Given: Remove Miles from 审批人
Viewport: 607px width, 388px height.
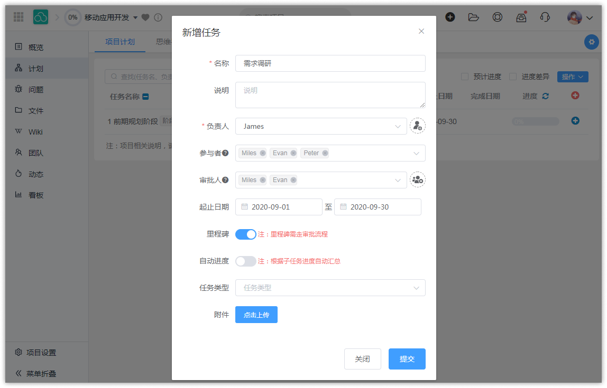Looking at the screenshot, I should coord(263,179).
